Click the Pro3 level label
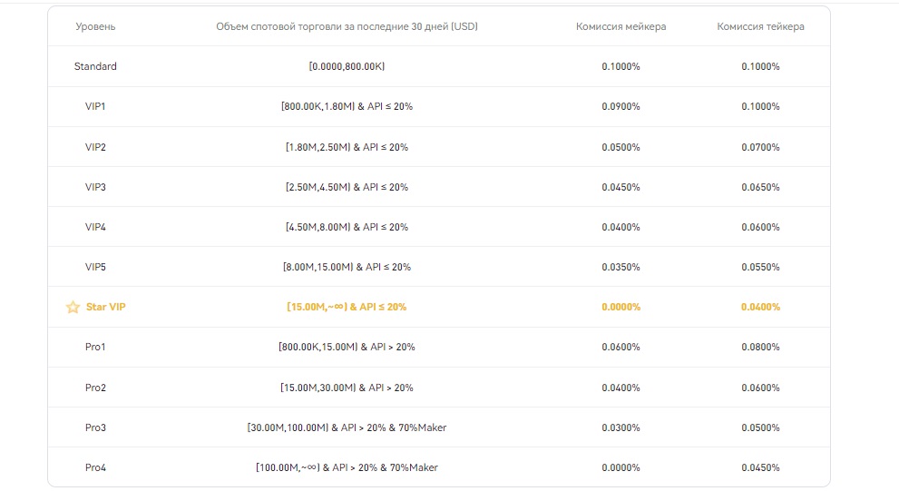Screen dimensions: 899x491 [x=95, y=427]
